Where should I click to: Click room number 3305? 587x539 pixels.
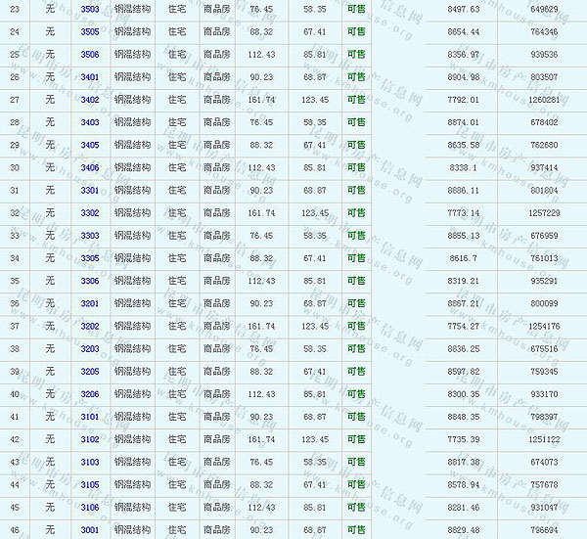pyautogui.click(x=89, y=258)
